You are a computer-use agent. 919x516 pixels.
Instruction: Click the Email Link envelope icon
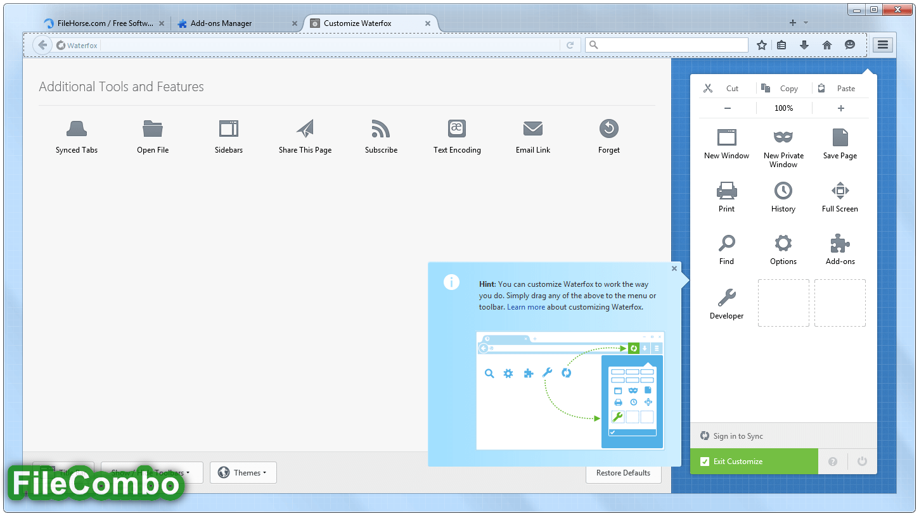point(533,129)
